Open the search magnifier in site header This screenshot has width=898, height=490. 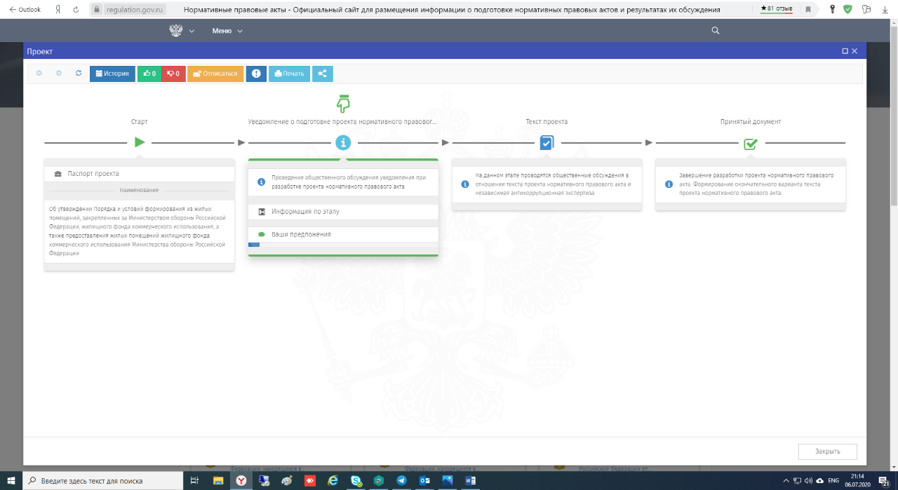point(716,31)
